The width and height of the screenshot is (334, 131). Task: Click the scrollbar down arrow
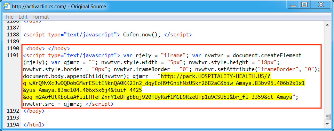click(x=327, y=124)
